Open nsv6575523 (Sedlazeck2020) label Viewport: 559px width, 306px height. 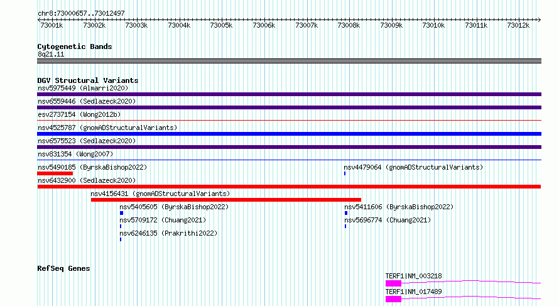point(87,141)
